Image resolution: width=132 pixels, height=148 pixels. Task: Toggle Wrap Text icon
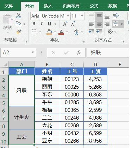point(115,15)
